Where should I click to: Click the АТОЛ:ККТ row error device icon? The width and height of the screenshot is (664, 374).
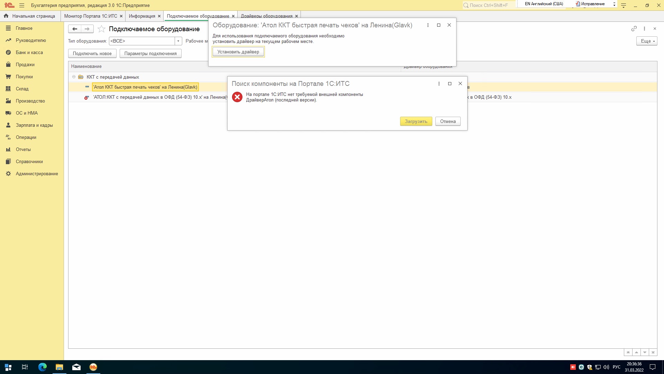click(86, 97)
